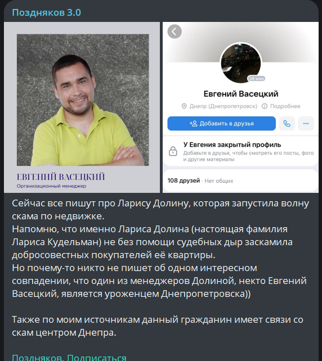Click the add-friend person icon
The width and height of the screenshot is (322, 361).
(194, 124)
